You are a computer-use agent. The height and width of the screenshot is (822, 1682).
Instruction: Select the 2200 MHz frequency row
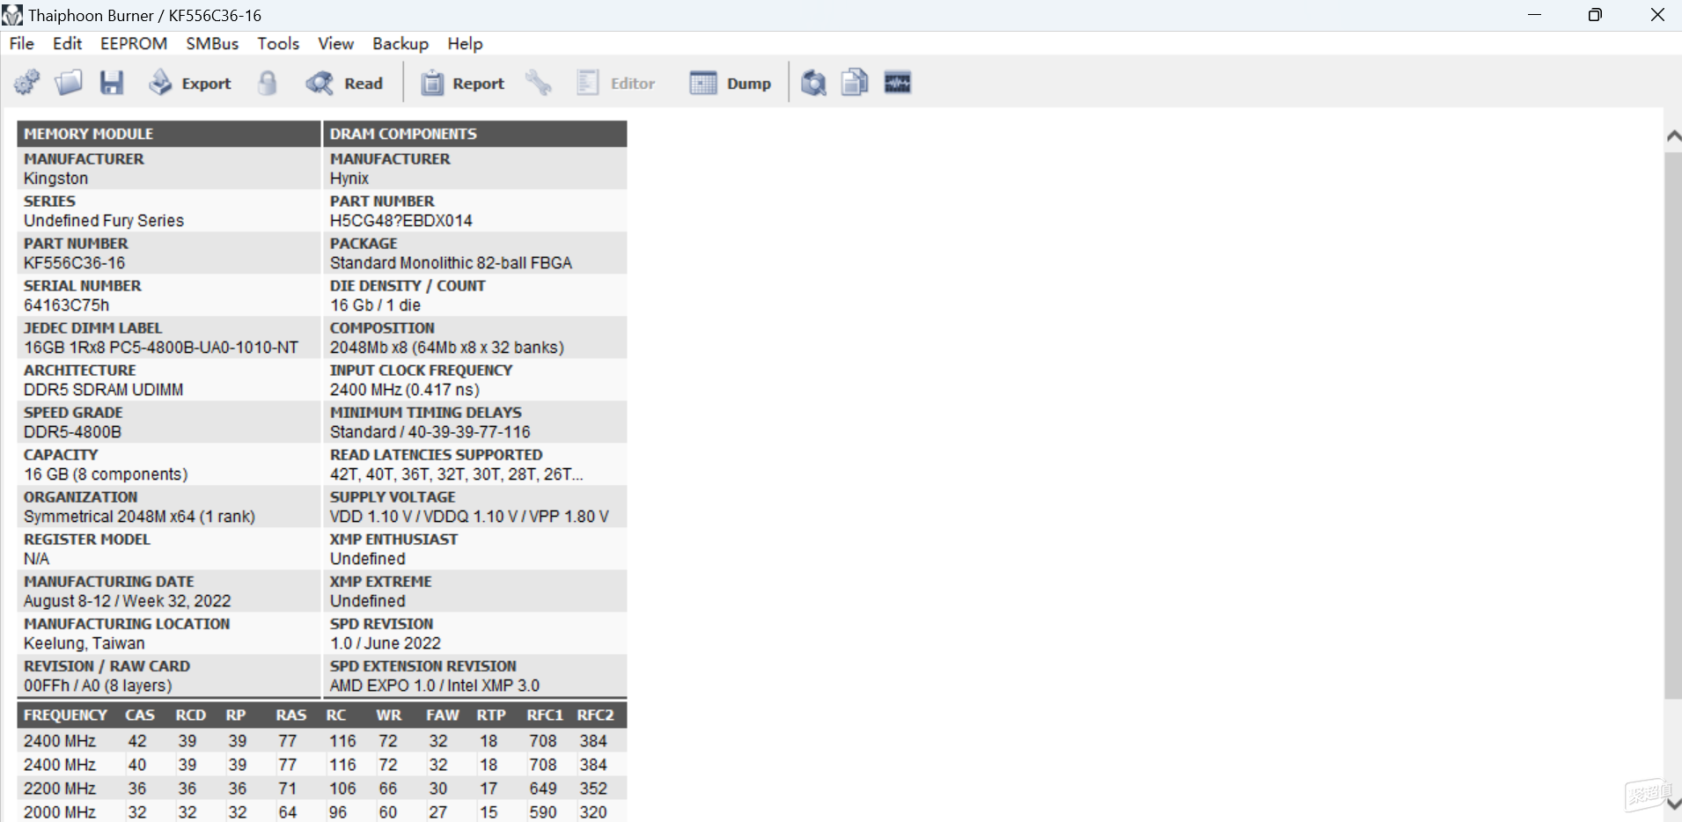tap(322, 789)
